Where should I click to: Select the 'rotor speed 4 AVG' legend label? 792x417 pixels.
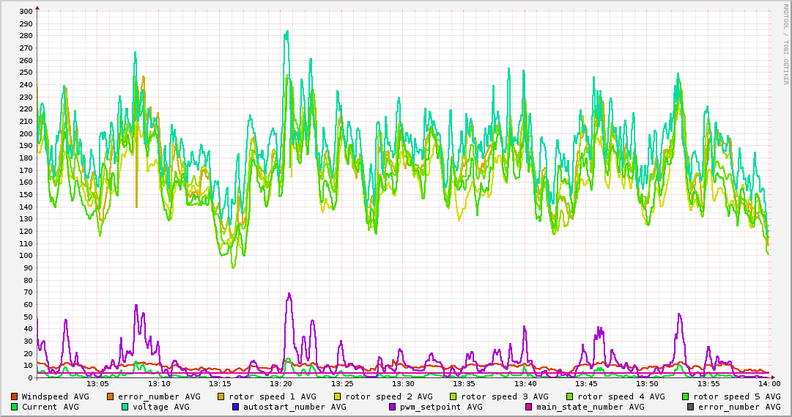[x=621, y=396]
